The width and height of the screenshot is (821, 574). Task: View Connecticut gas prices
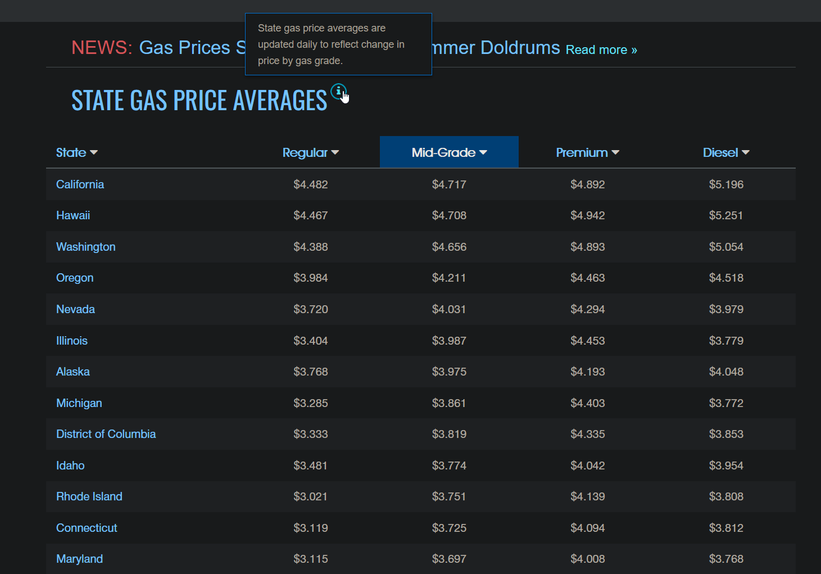(x=87, y=528)
